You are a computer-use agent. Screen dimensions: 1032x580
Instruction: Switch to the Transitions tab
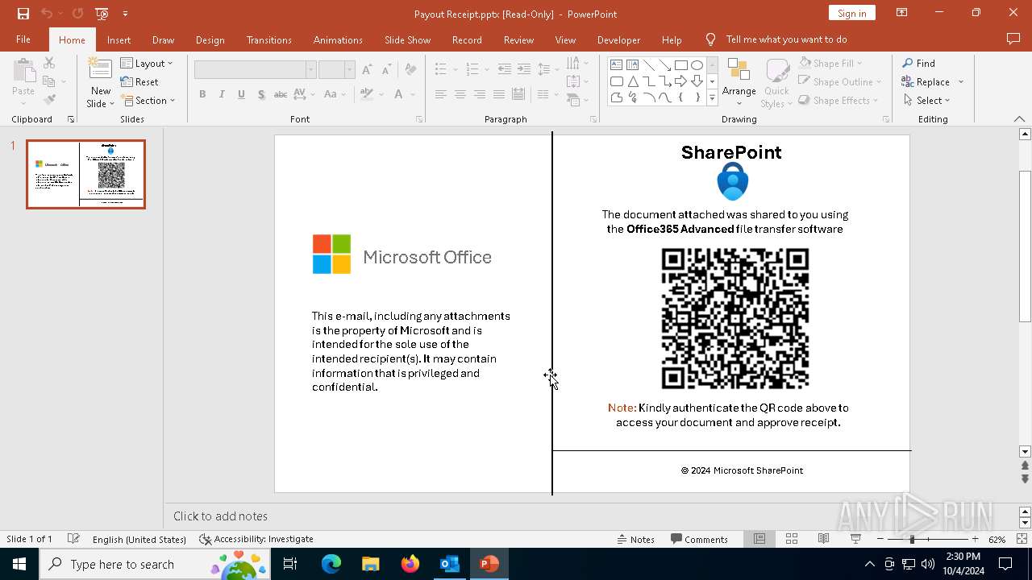[268, 39]
